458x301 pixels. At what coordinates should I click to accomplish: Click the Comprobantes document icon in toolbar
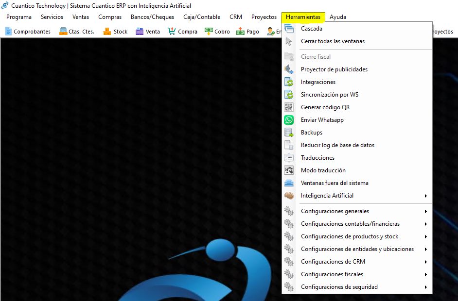(x=8, y=31)
